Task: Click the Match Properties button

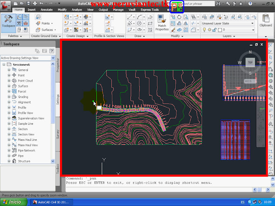Action: tap(162, 23)
